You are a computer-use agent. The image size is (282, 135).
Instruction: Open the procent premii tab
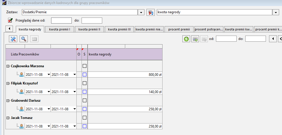click(179, 29)
